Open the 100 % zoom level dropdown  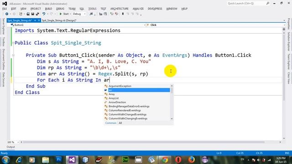click(x=18, y=142)
